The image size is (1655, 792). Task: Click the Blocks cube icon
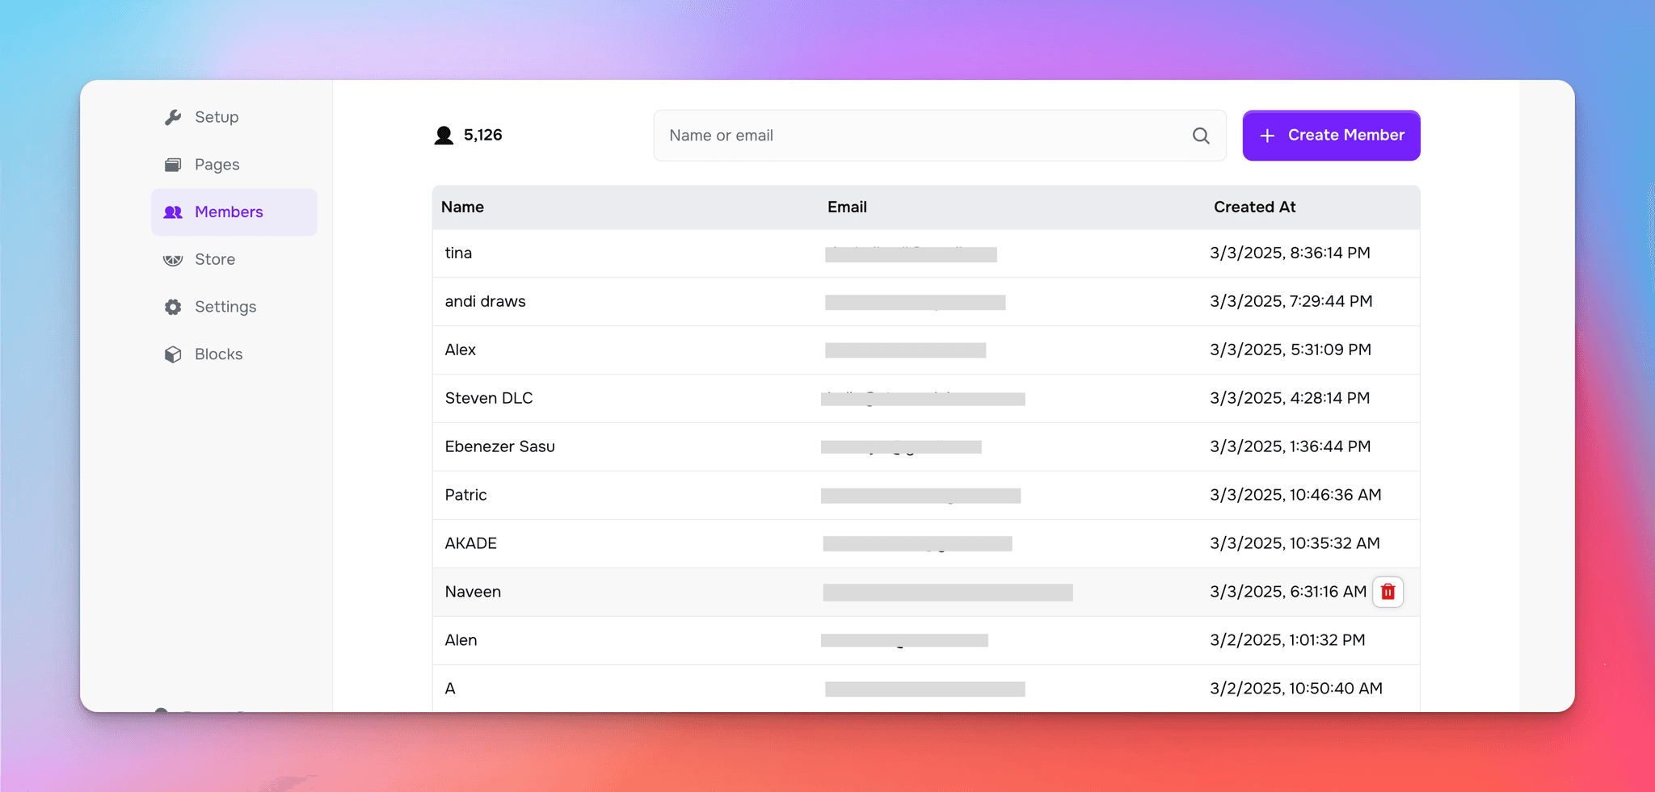pos(173,354)
